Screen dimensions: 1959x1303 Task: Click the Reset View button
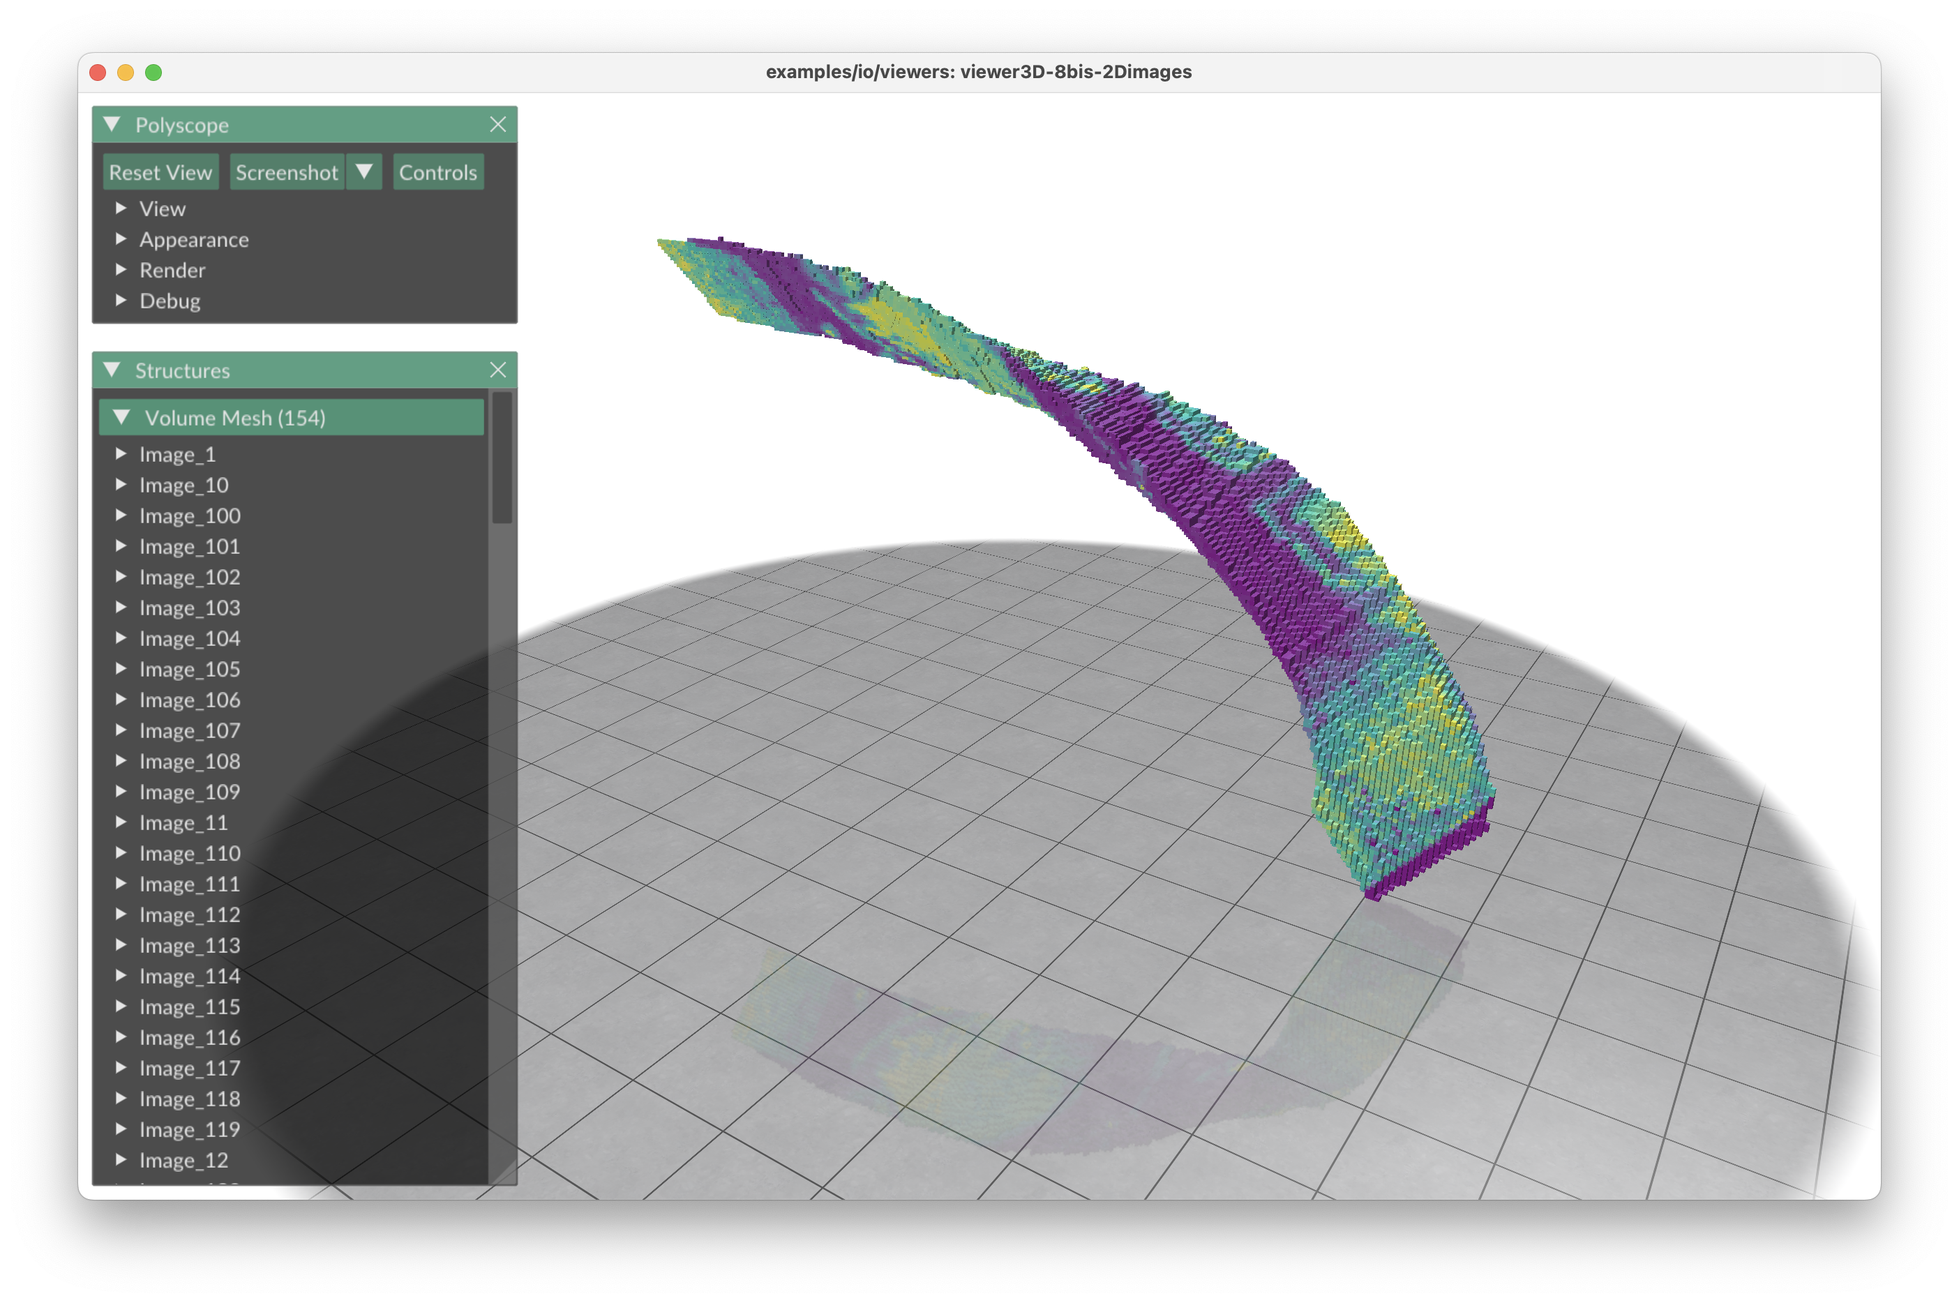(x=160, y=172)
